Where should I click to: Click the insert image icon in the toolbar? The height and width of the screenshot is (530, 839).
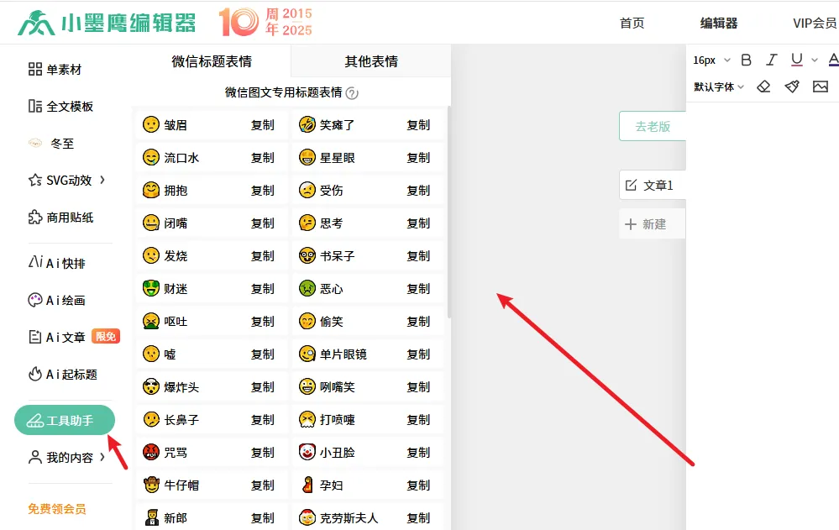tap(821, 86)
